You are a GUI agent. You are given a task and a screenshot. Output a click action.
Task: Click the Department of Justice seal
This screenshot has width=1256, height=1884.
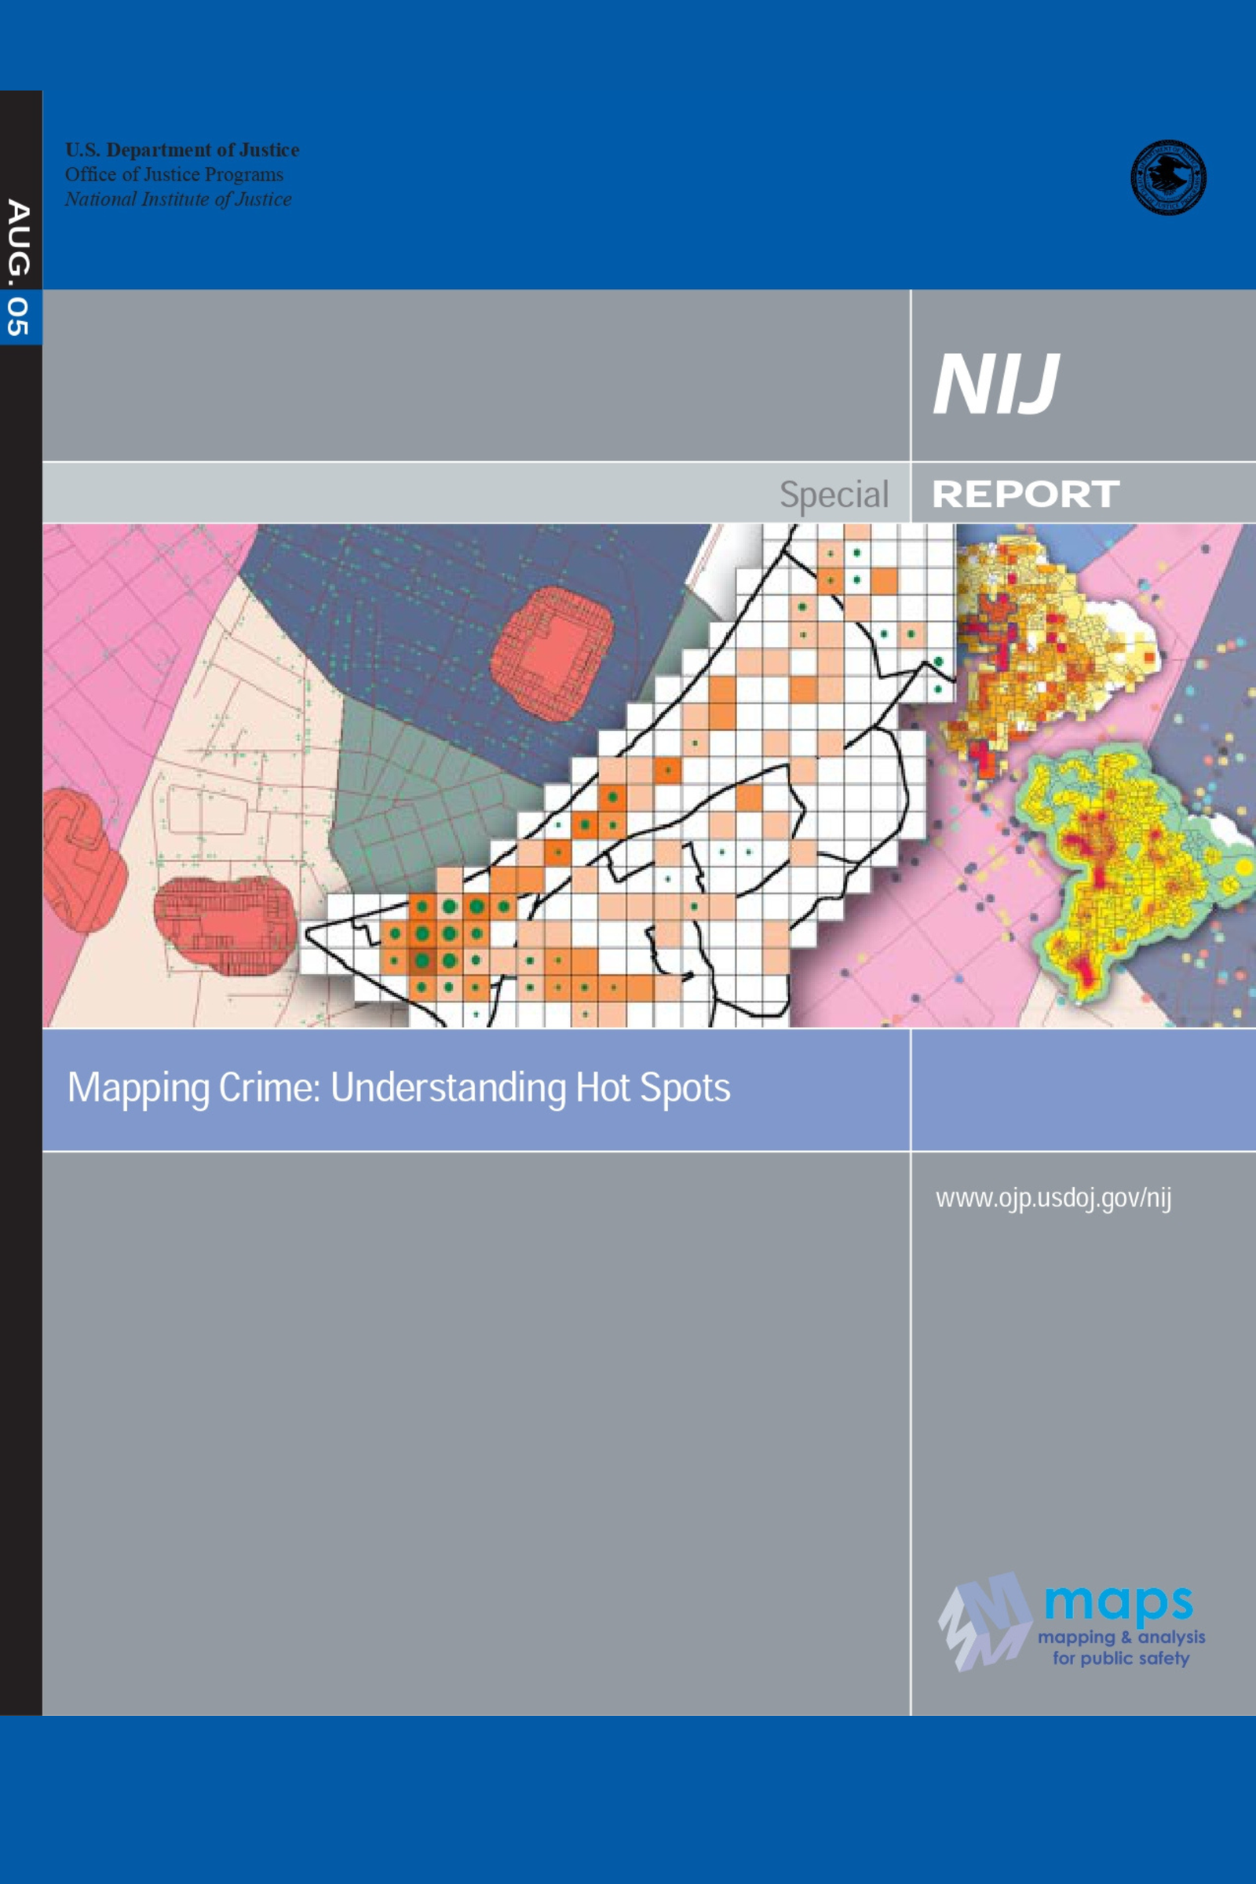[x=1168, y=177]
